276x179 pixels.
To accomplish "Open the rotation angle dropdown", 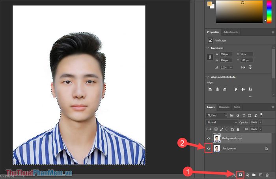I will 231,67.
